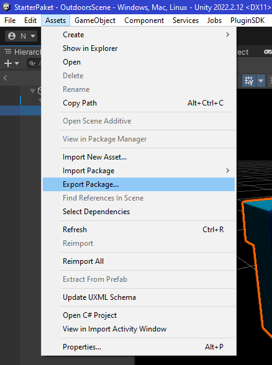Expand the Create submenu arrow
This screenshot has width=272, height=365.
point(227,35)
